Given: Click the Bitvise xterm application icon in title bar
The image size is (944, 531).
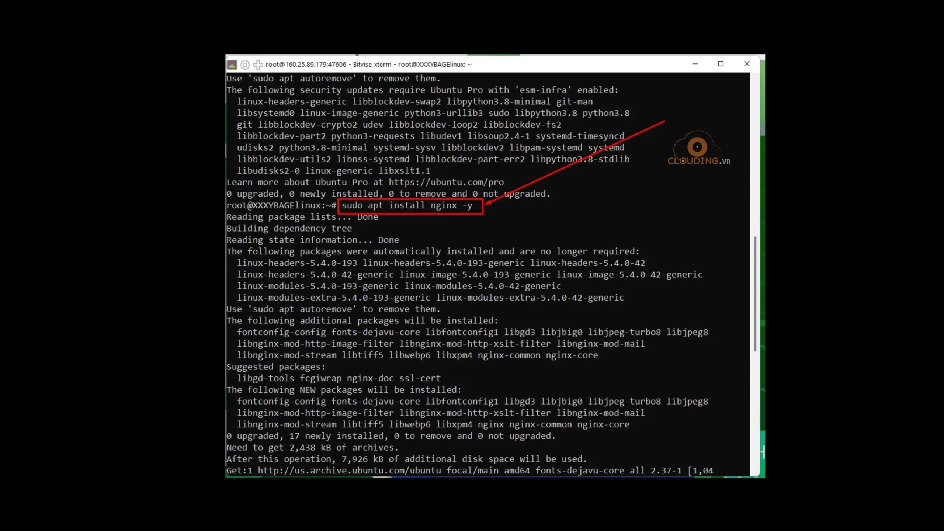Looking at the screenshot, I should click(x=232, y=65).
